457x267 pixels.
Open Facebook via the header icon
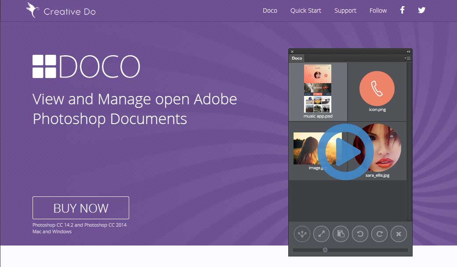point(402,10)
